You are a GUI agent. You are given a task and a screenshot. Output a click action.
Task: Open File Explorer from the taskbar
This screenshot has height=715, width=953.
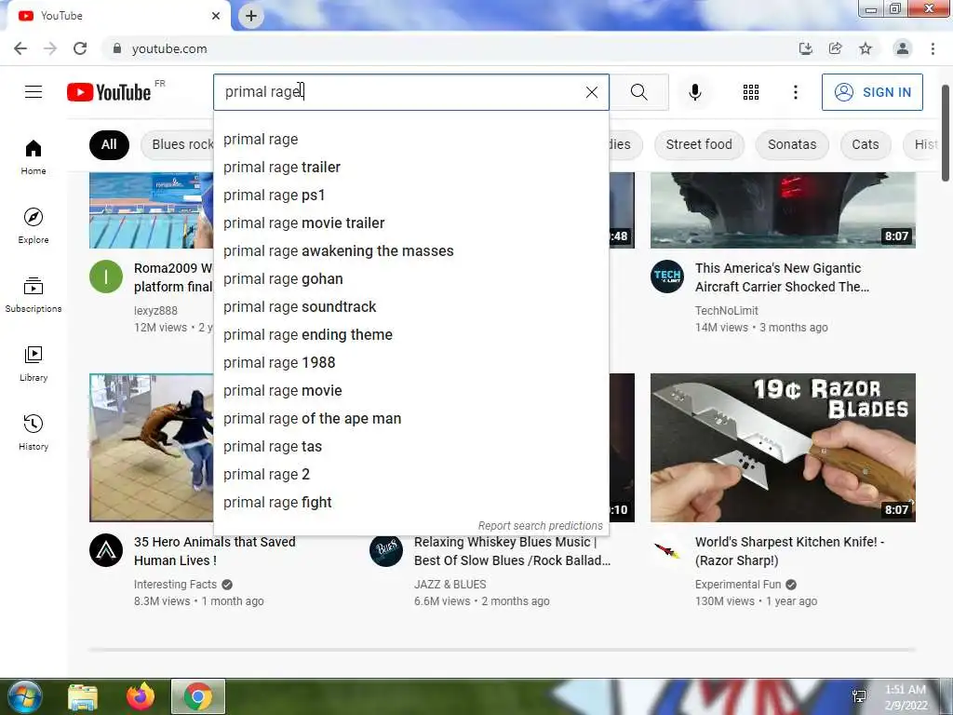pyautogui.click(x=83, y=696)
